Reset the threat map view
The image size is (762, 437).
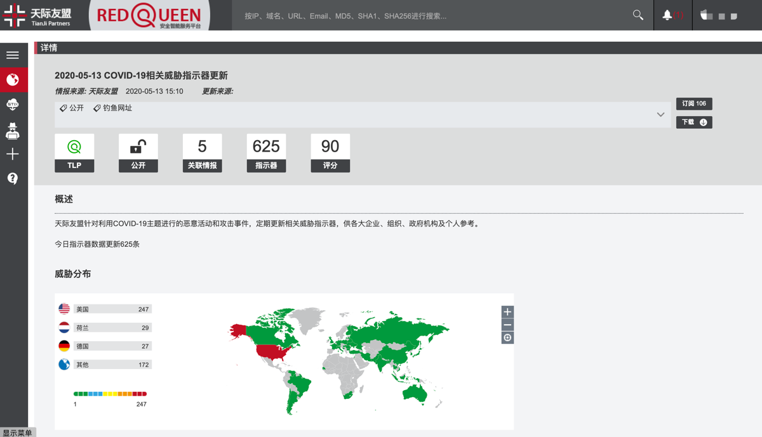point(507,337)
